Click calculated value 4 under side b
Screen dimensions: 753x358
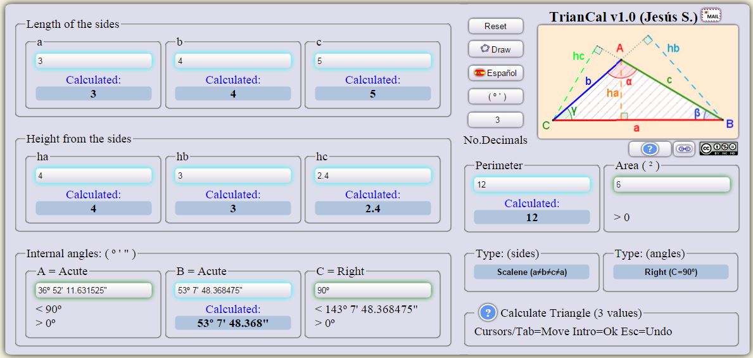point(233,94)
